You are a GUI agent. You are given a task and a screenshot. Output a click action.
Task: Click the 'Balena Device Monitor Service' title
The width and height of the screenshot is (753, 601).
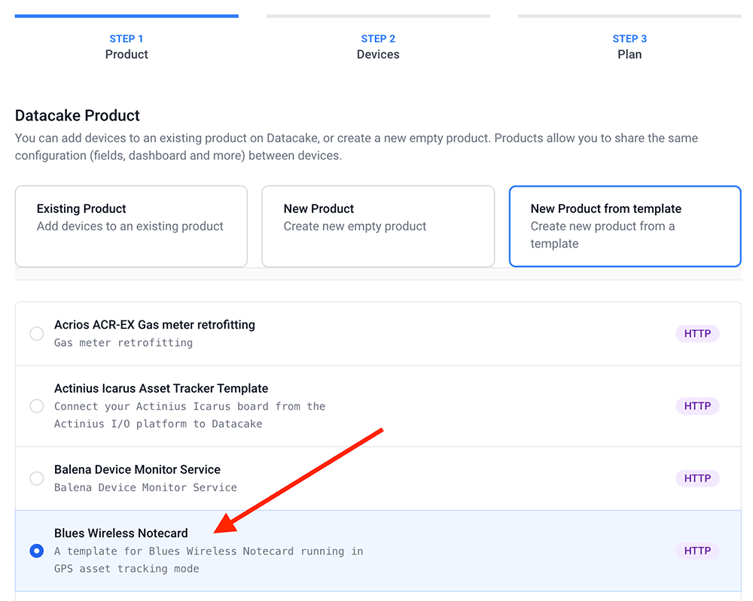pyautogui.click(x=137, y=469)
